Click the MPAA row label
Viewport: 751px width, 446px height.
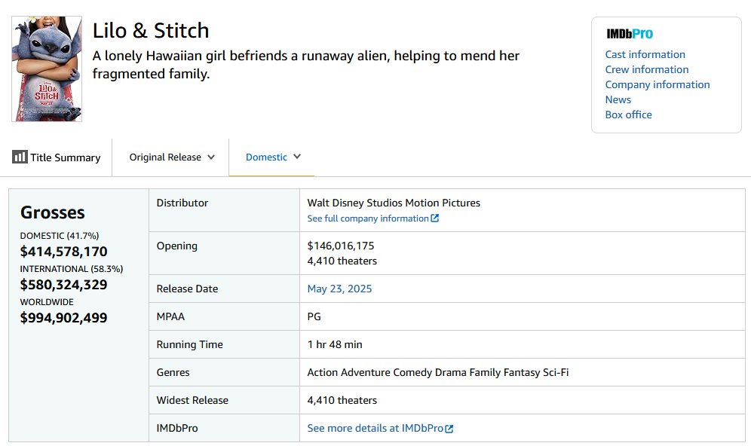point(170,316)
